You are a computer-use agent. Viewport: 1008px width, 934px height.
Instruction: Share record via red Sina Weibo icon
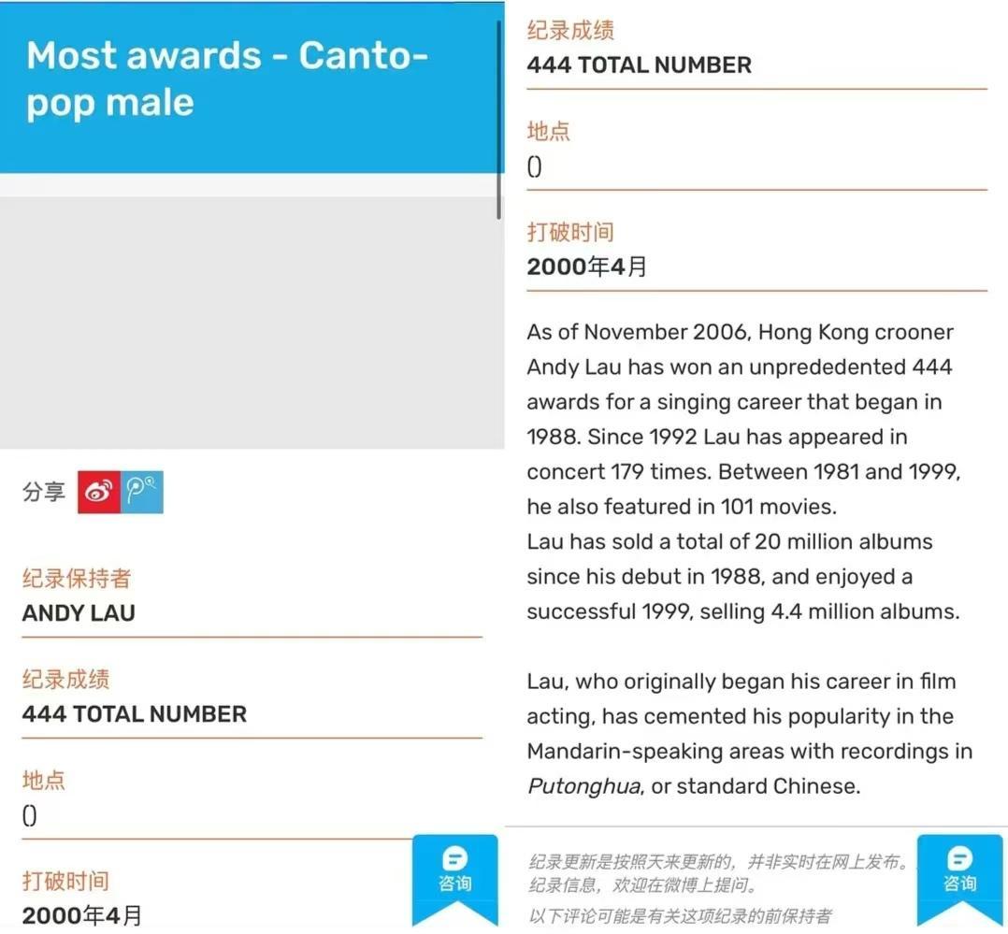click(x=98, y=492)
